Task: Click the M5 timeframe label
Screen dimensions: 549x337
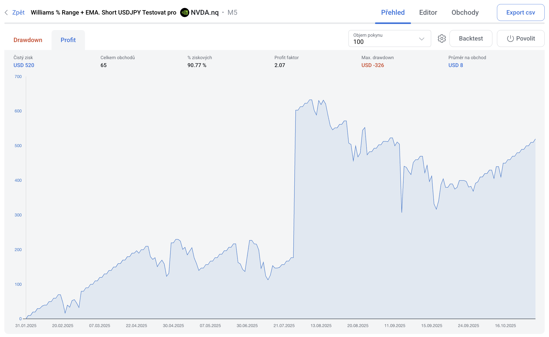Action: [x=232, y=12]
